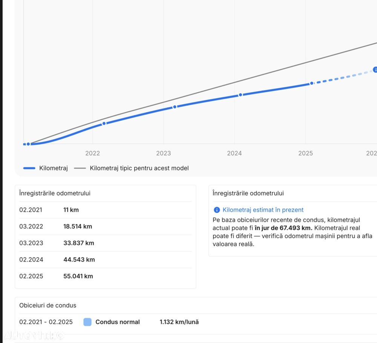
Task: Click the 55.041 km odometer reading
Action: coord(78,276)
